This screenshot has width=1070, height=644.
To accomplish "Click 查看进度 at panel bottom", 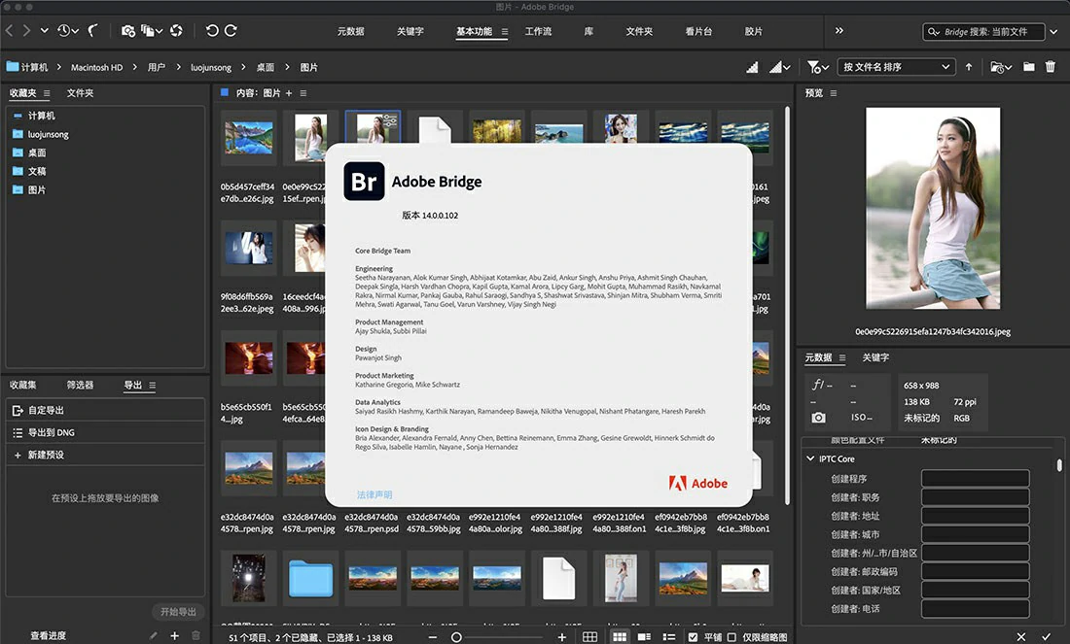I will (49, 636).
